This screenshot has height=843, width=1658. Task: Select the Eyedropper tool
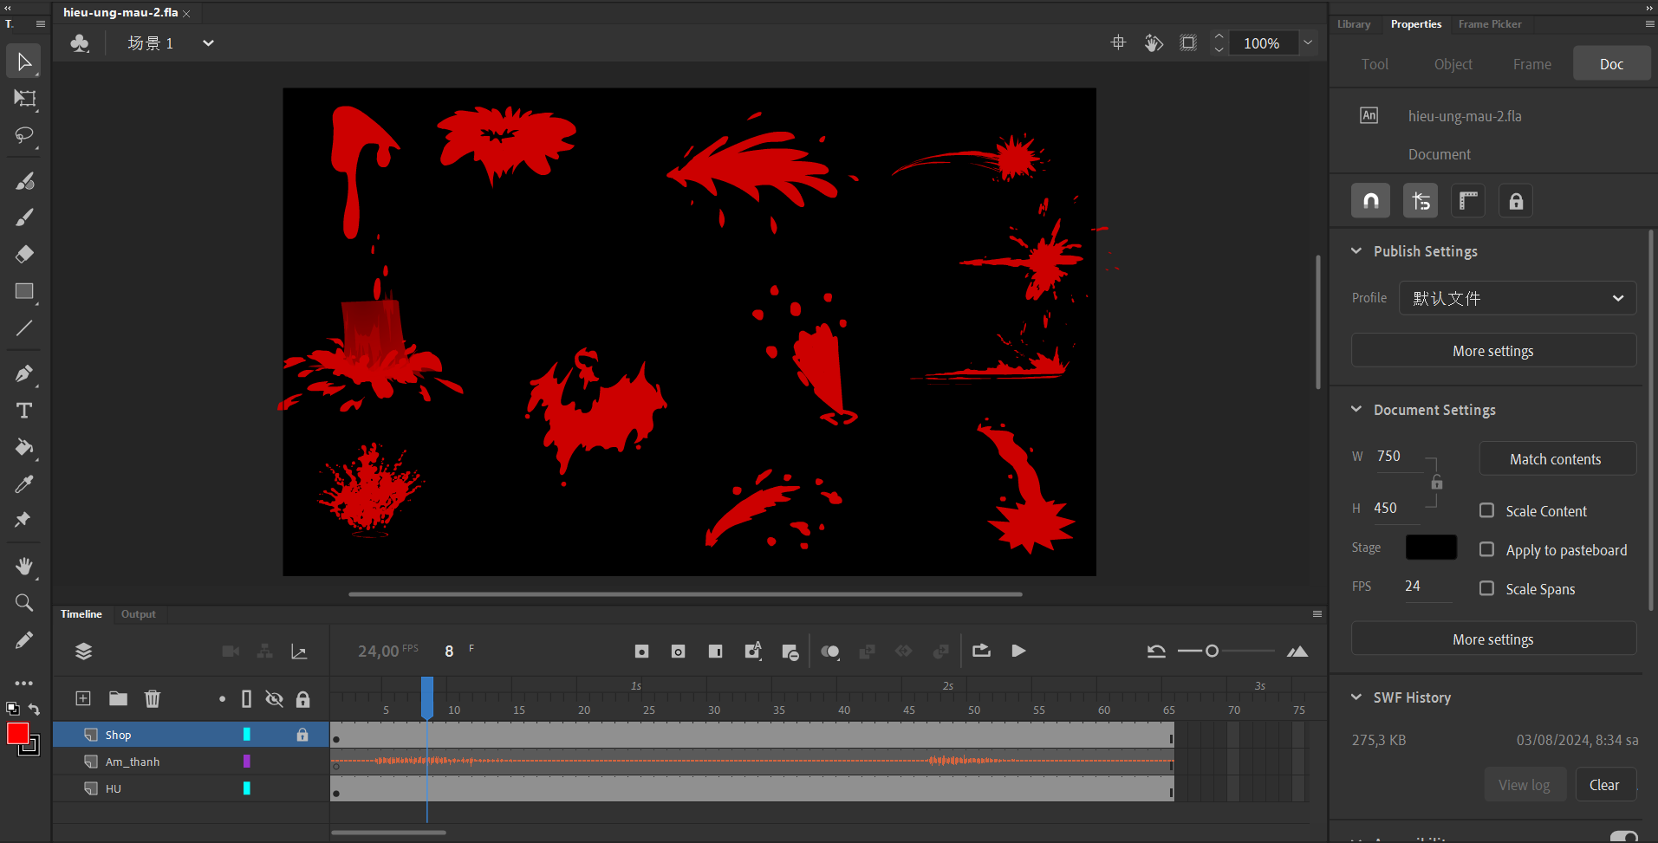24,484
